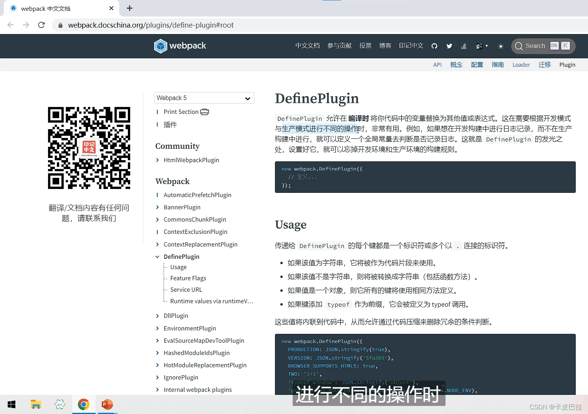Jump to Service URL subsection
The image size is (588, 414).
coord(186,290)
